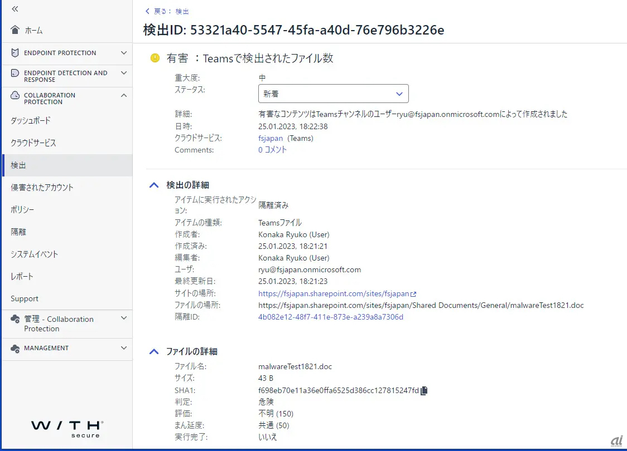Collapse the sidebar with double-chevron icon
Viewport: 627px width, 451px height.
pos(15,9)
